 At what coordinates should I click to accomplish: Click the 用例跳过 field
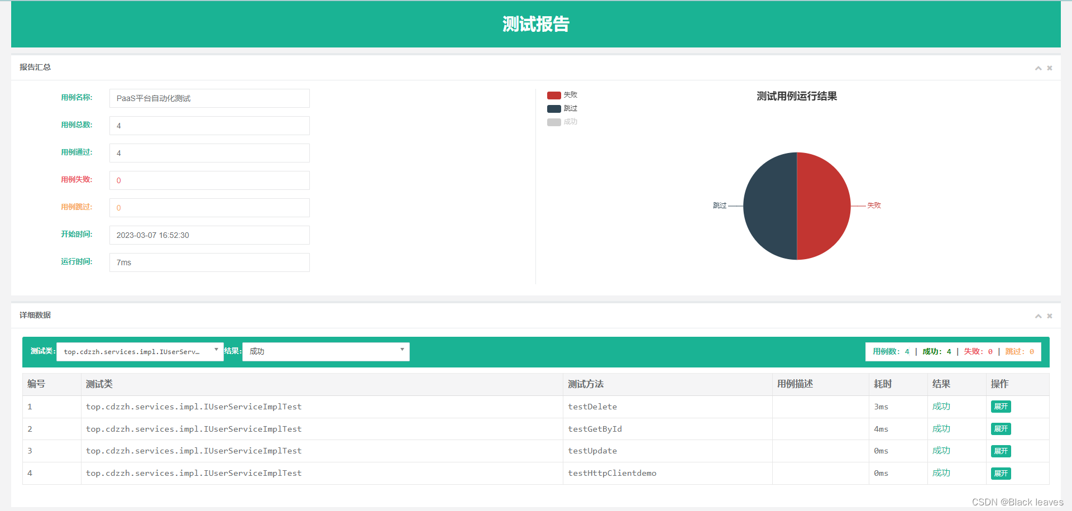(x=209, y=208)
